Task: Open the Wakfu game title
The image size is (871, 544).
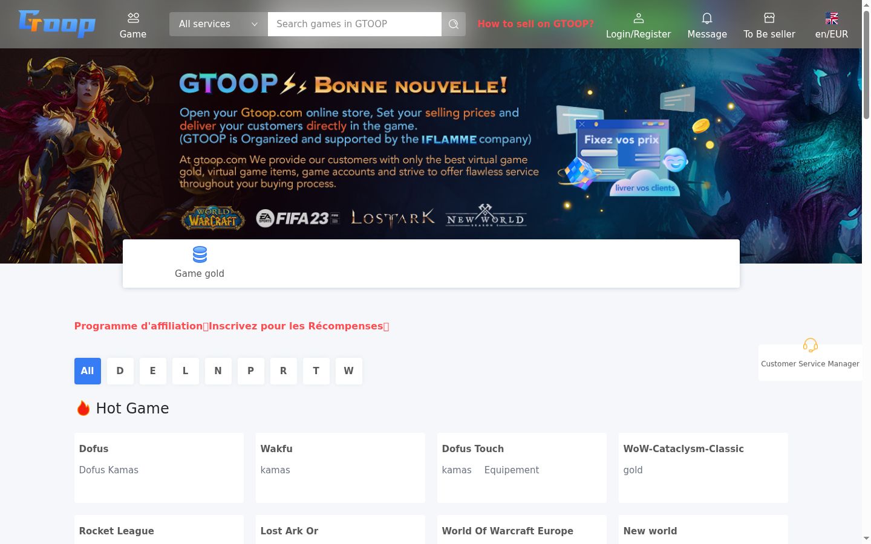Action: [x=276, y=449]
